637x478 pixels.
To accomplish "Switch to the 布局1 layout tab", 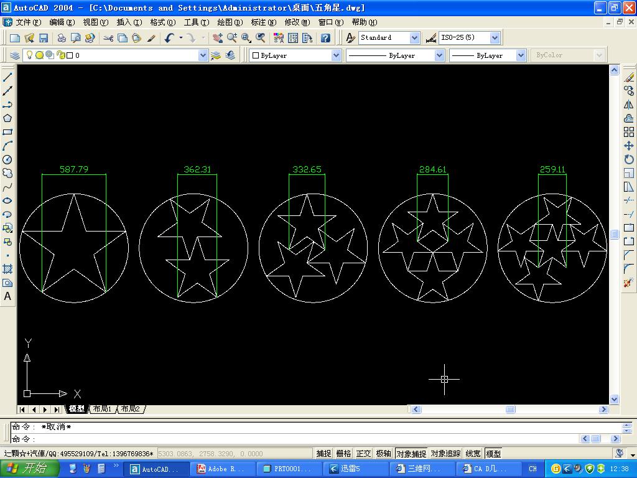I will (102, 408).
